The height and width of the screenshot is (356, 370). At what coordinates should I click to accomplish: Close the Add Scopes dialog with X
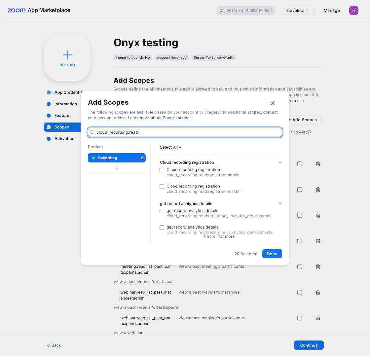[273, 103]
